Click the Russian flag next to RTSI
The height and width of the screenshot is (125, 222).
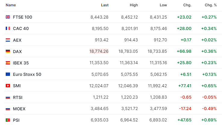(8, 97)
